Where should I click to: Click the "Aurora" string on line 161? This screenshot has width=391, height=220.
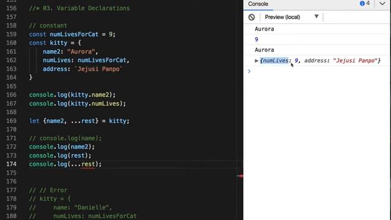coord(81,51)
